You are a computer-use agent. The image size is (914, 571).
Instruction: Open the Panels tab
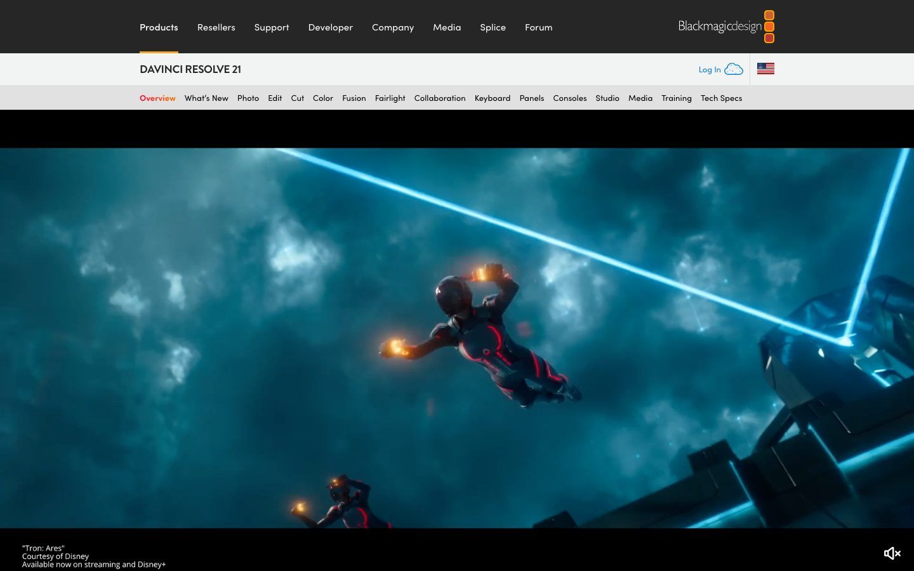coord(532,98)
